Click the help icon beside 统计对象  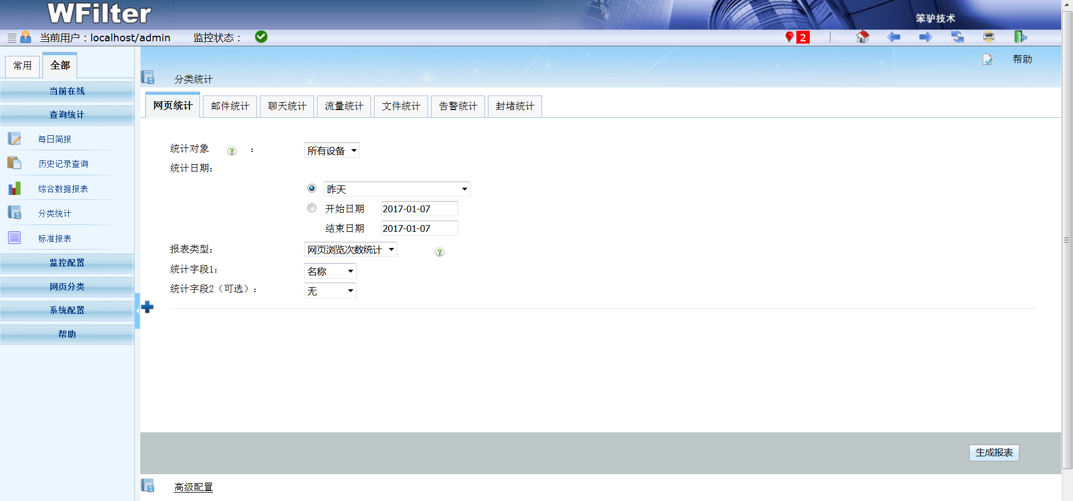(232, 151)
